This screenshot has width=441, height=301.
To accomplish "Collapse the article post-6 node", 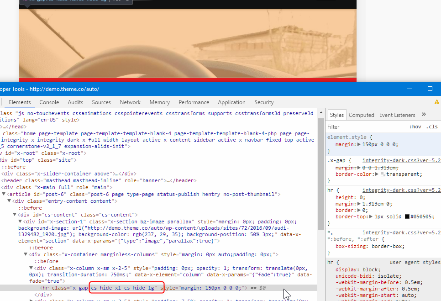I will point(4,194).
